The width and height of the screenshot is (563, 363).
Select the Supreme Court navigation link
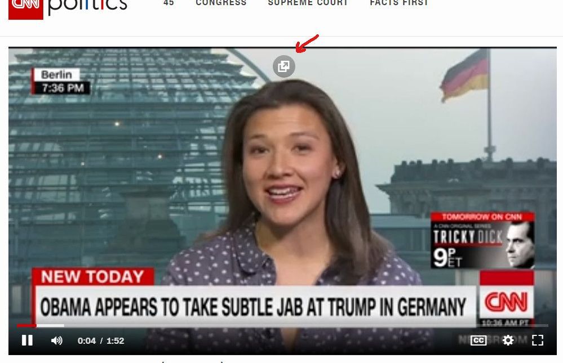click(x=308, y=3)
